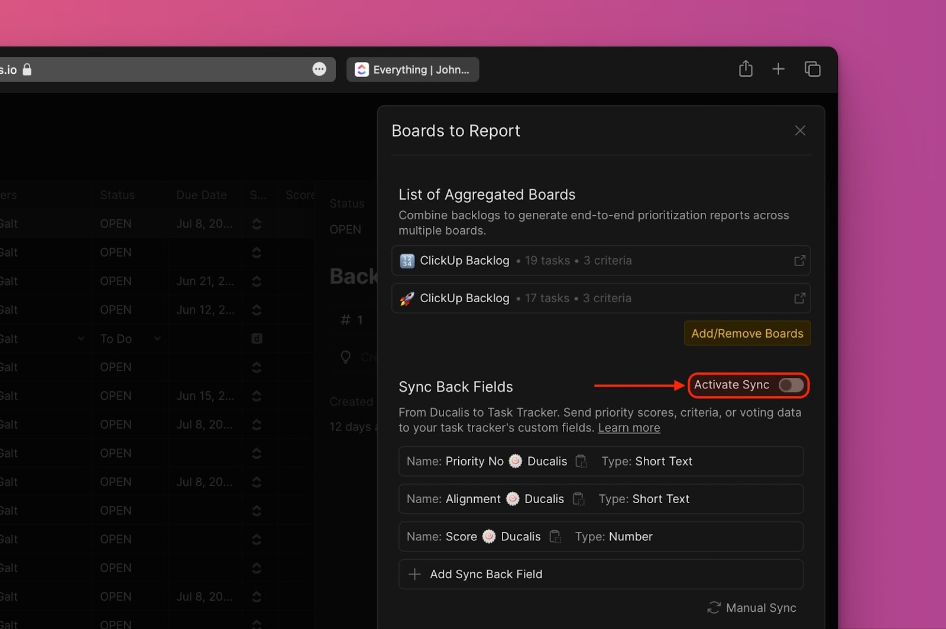This screenshot has width=946, height=629.
Task: Click the Jun 12 due date cell
Action: point(205,310)
